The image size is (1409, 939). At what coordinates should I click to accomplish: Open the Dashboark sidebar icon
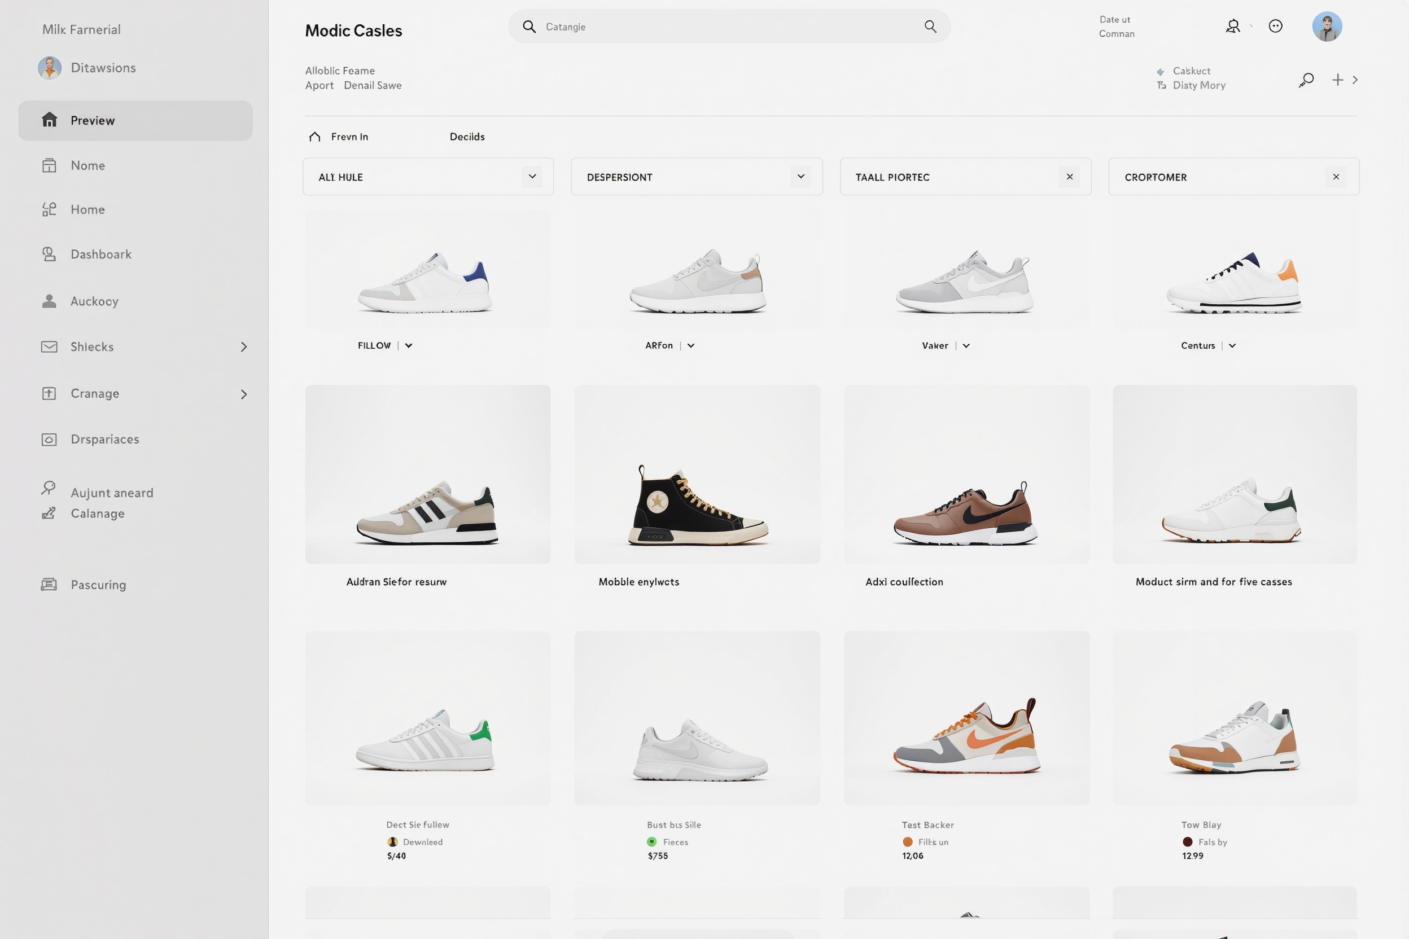pos(49,255)
